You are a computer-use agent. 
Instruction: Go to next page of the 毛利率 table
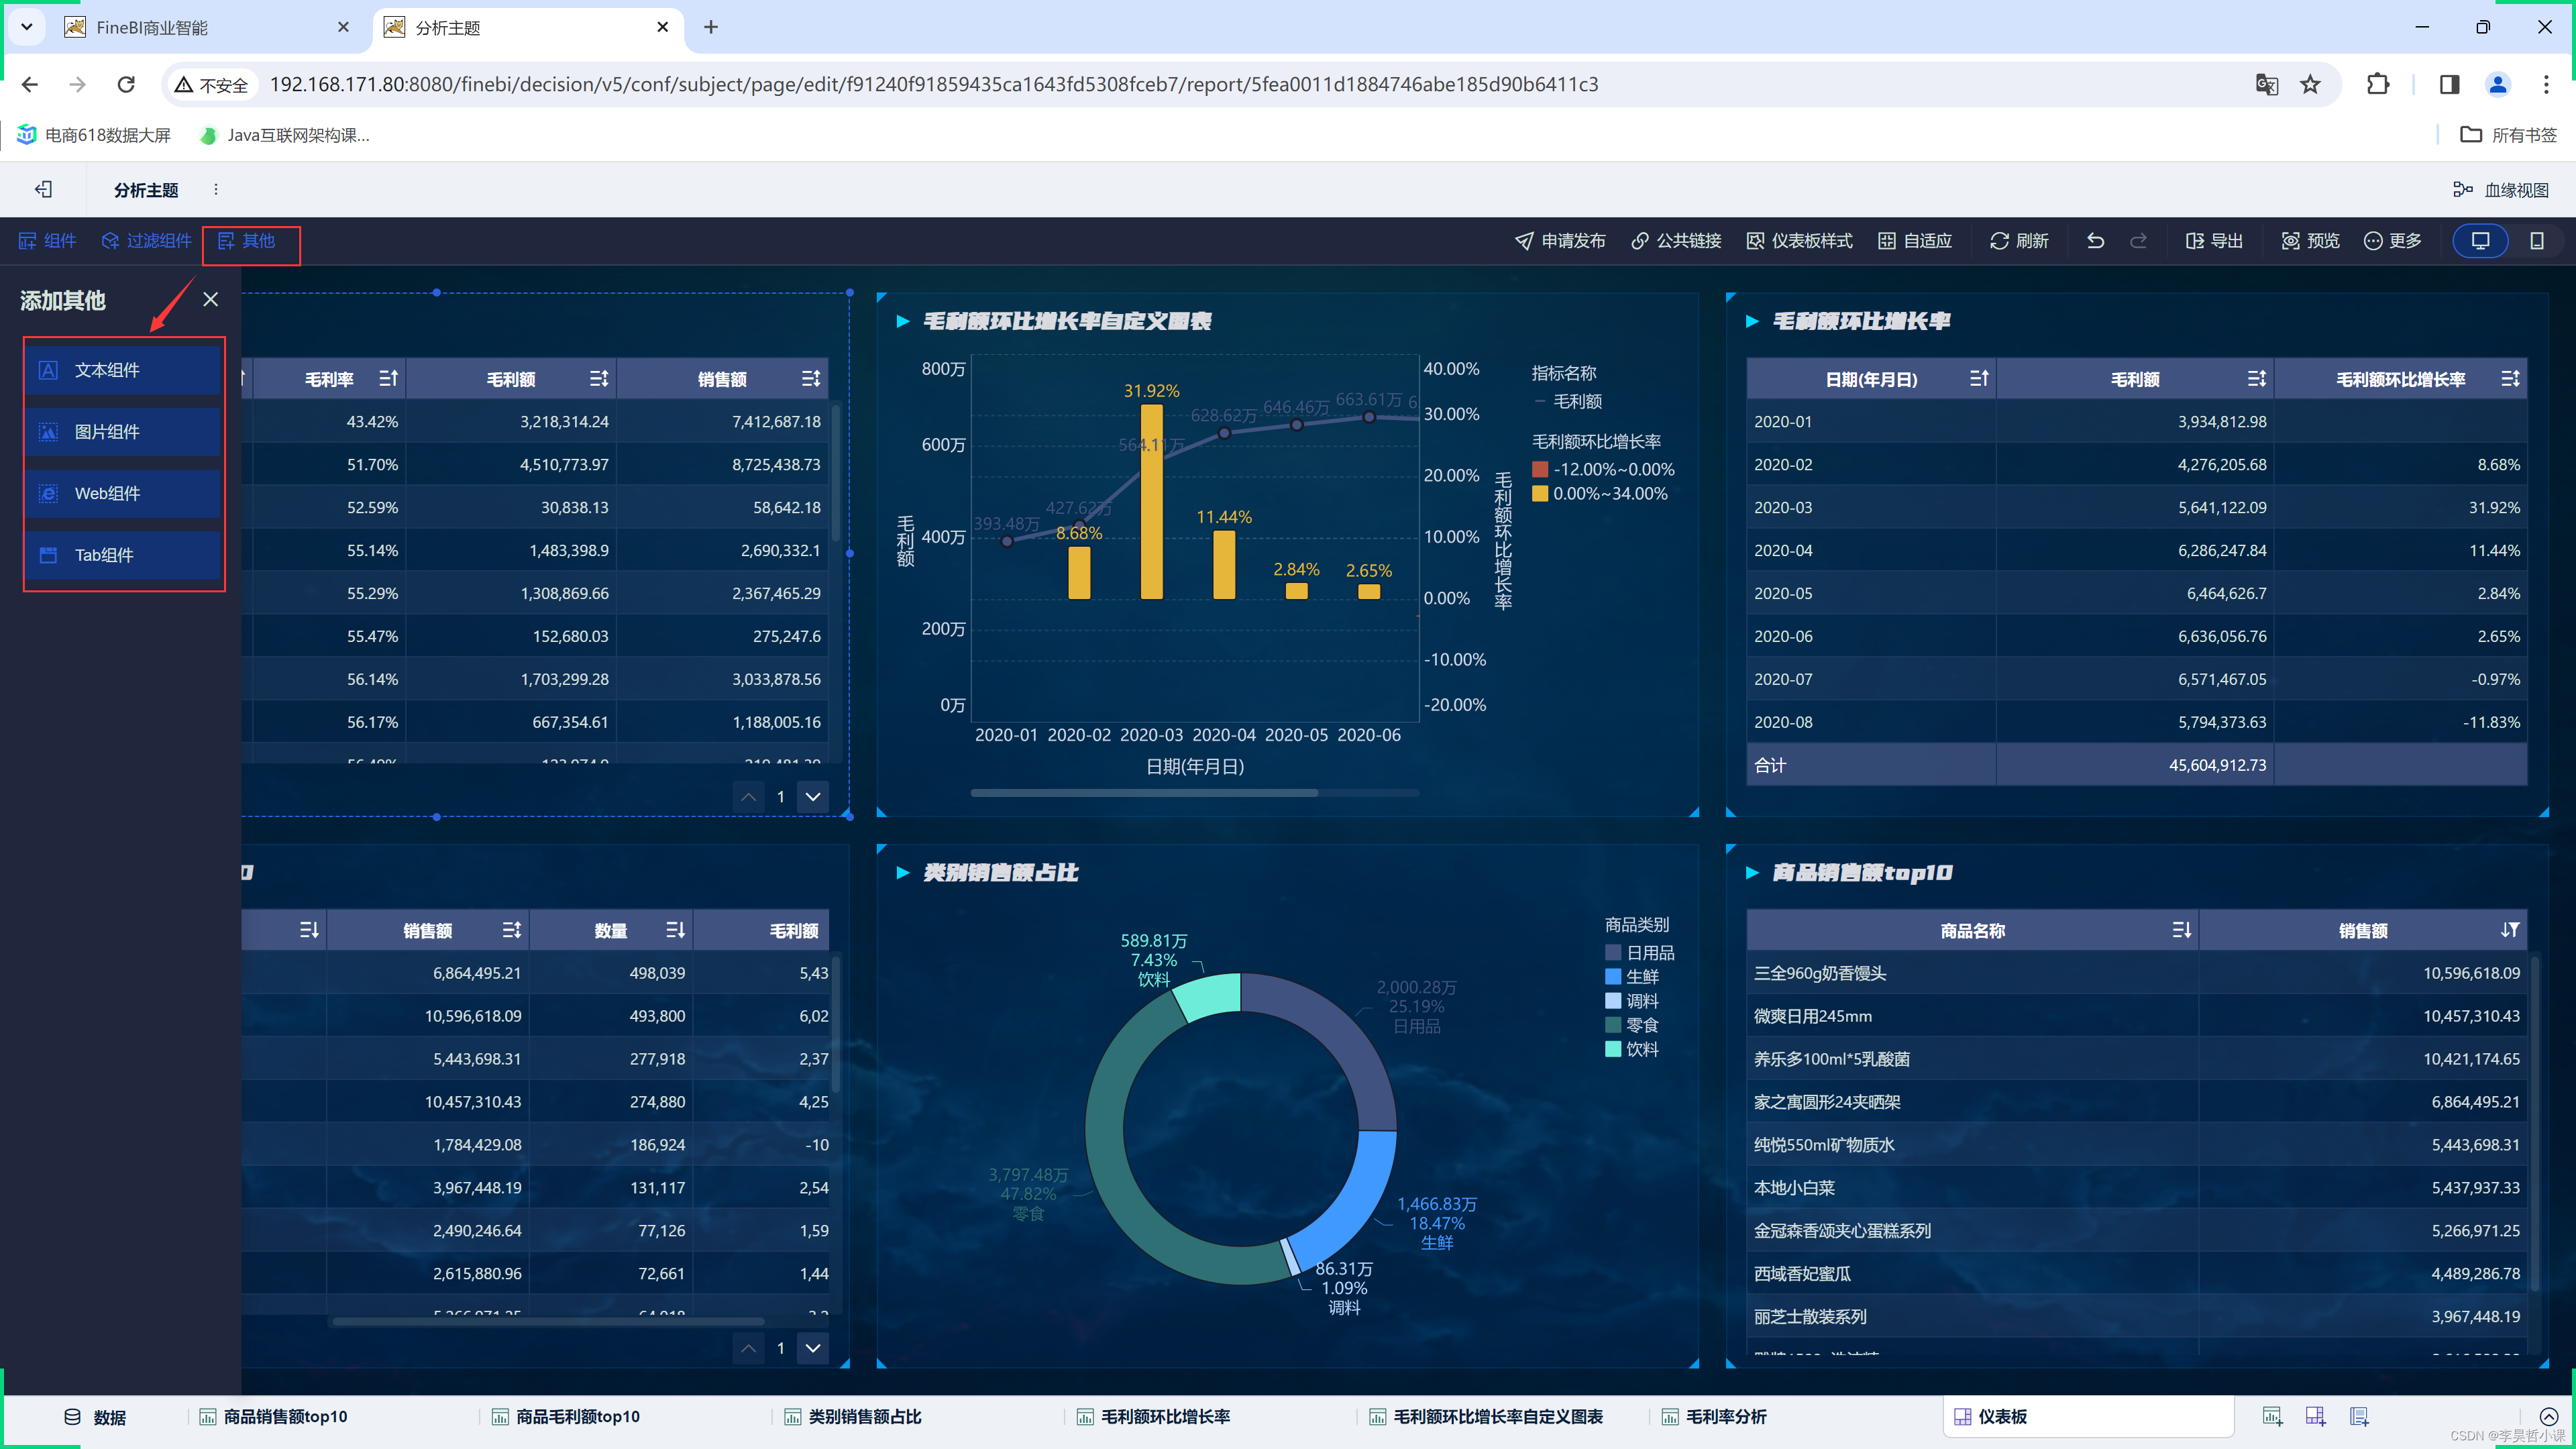(x=813, y=797)
